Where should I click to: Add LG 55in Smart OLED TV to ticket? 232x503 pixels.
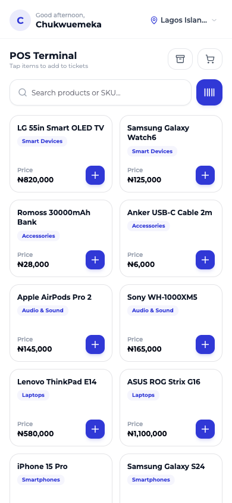(x=95, y=175)
